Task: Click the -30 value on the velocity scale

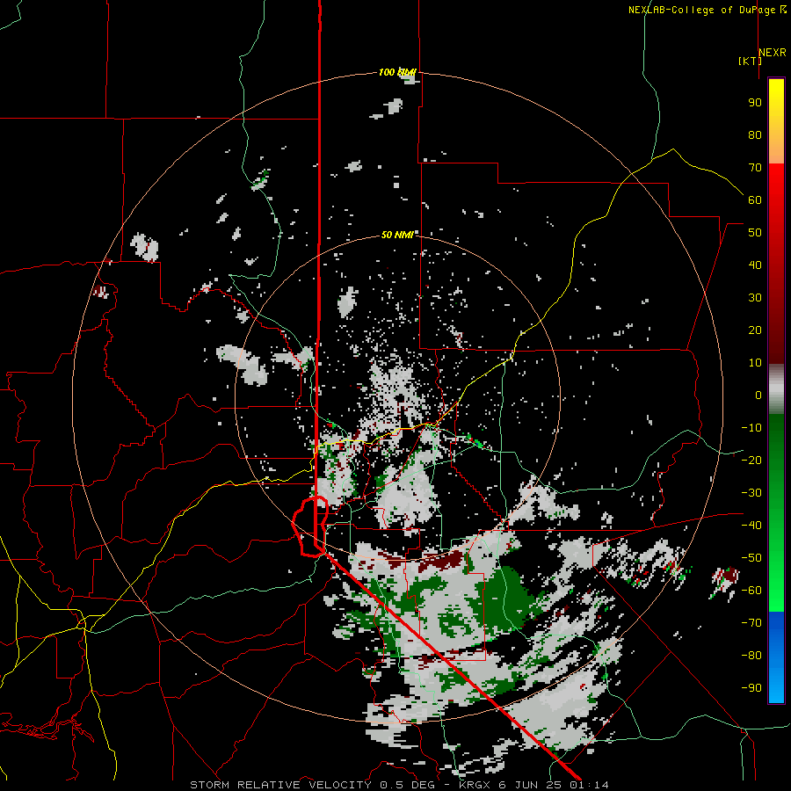Action: (x=751, y=493)
